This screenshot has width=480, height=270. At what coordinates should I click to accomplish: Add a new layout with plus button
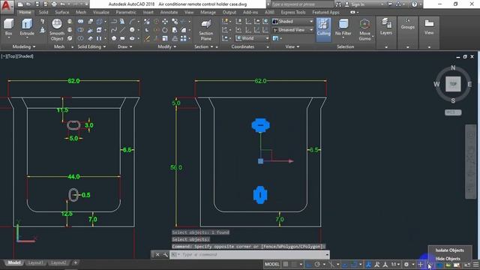(75, 262)
